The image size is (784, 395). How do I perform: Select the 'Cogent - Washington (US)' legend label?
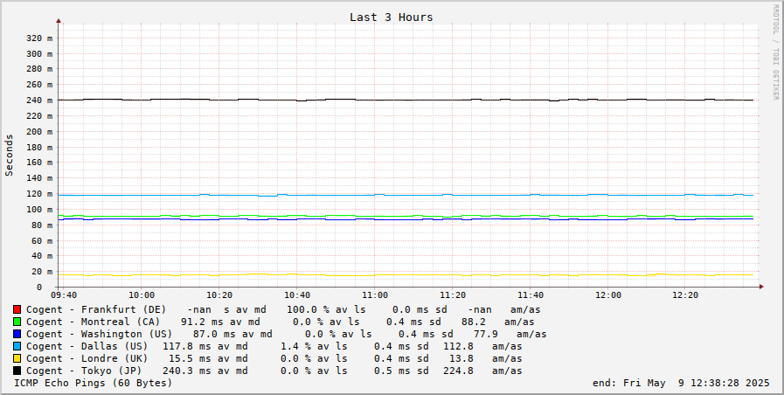click(99, 334)
